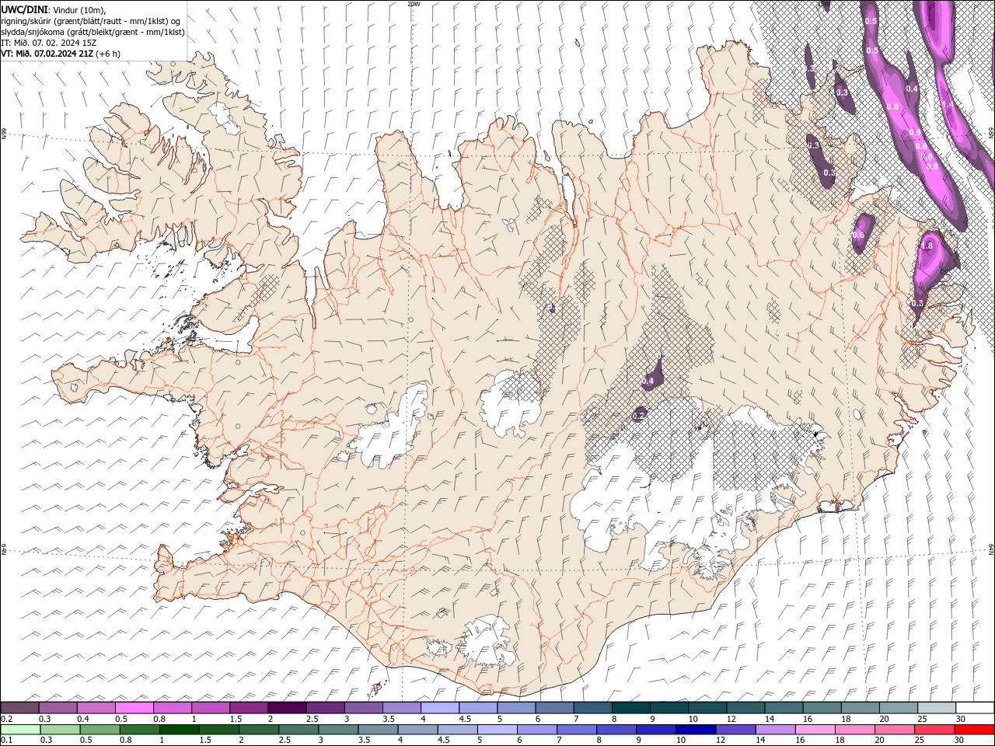The width and height of the screenshot is (995, 746).
Task: Click the '(+6 h)' forecast offset text
Action: tap(108, 54)
